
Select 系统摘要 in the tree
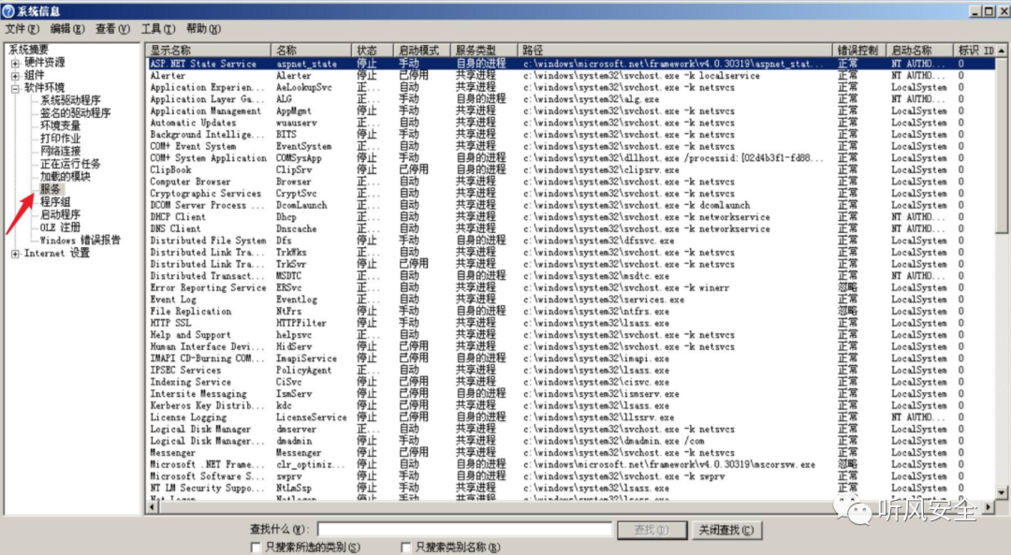tap(28, 50)
